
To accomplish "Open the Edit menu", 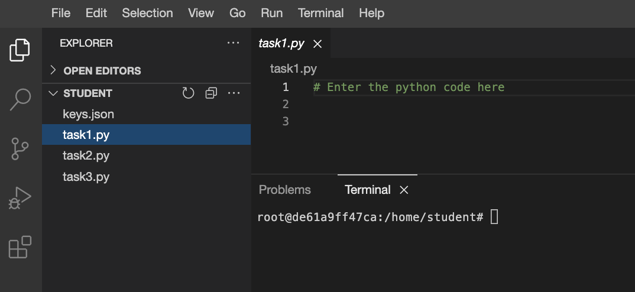I will (96, 14).
